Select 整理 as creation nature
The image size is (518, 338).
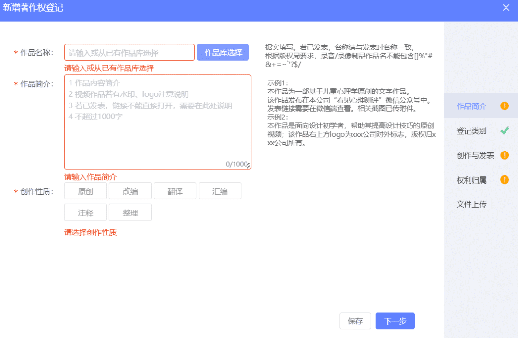[130, 212]
